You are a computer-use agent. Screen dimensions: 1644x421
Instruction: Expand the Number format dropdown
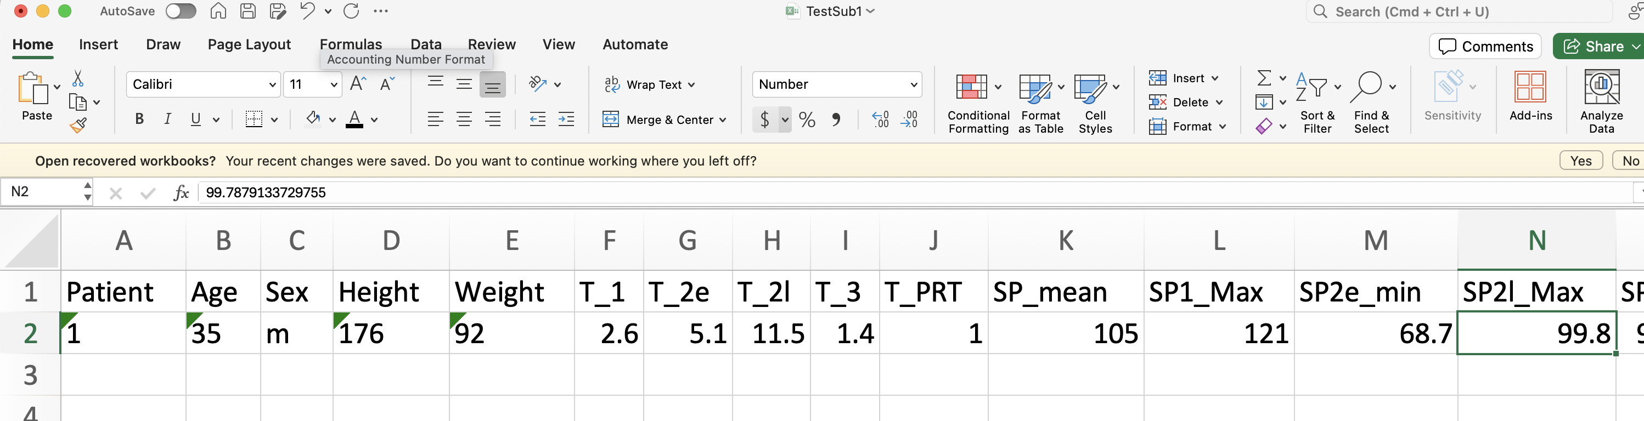coord(913,85)
